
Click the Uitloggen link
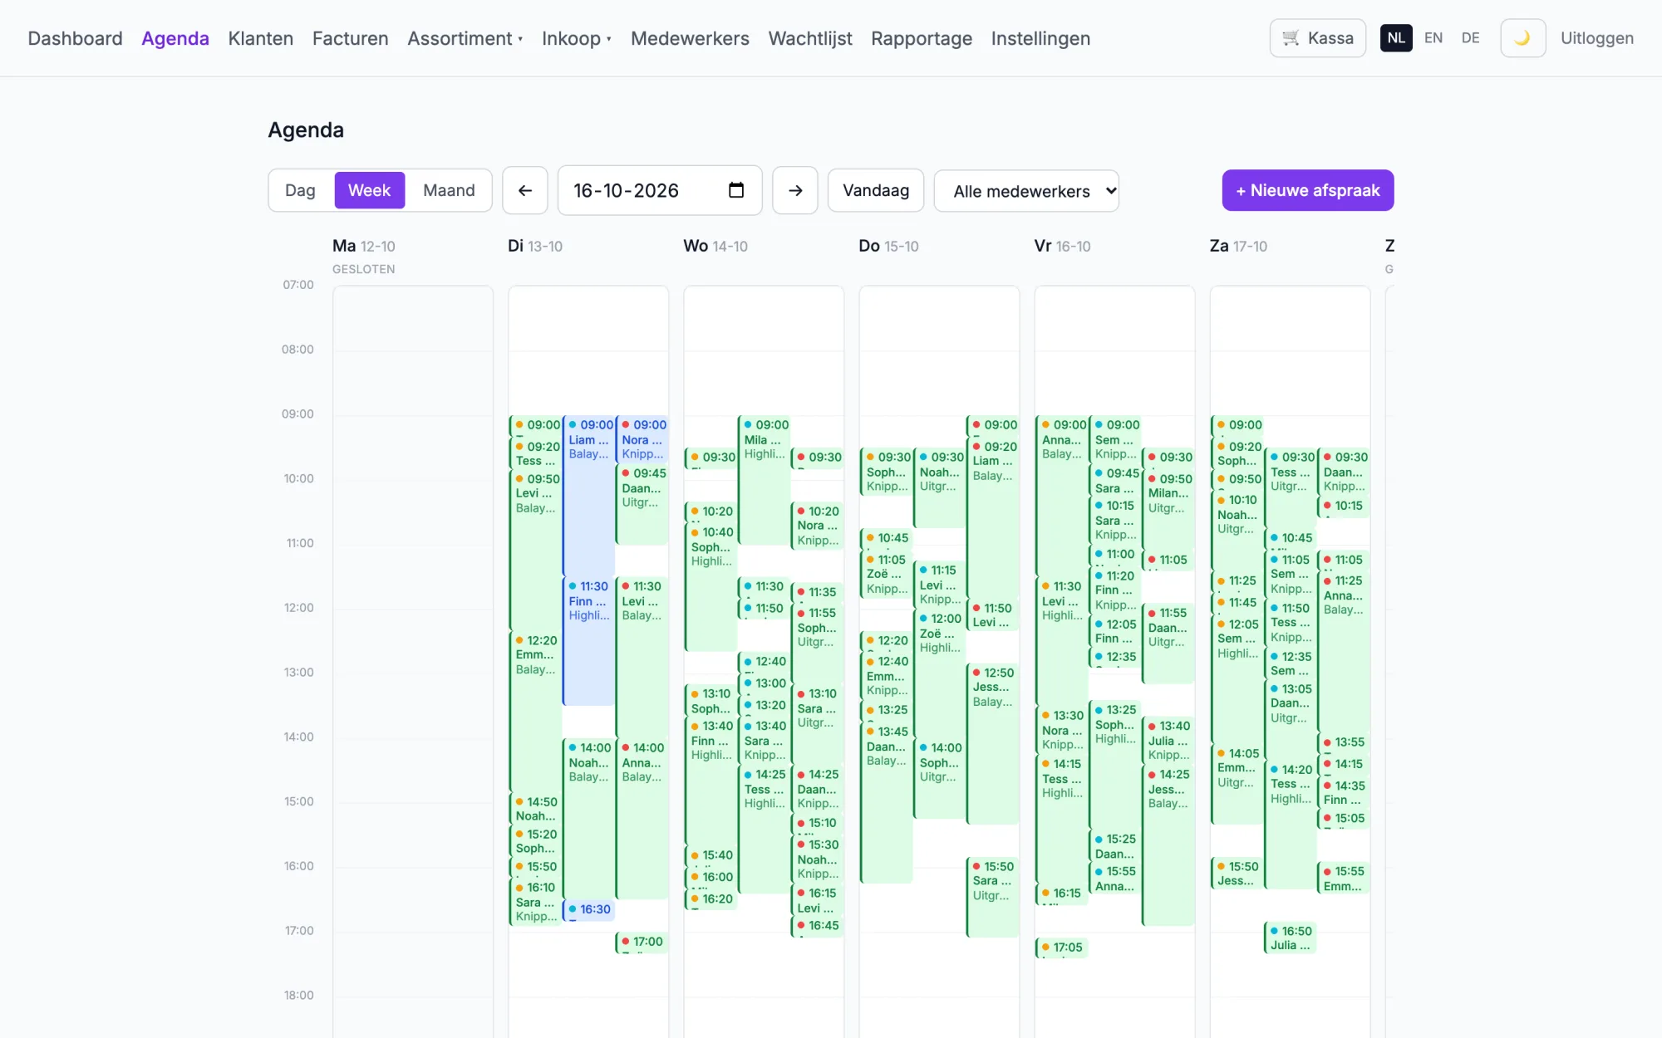(x=1596, y=38)
